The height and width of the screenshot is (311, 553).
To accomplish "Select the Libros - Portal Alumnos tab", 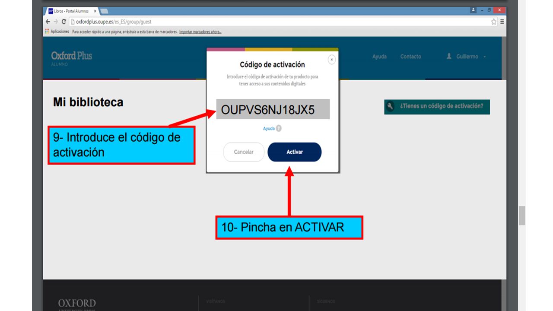I will [72, 11].
